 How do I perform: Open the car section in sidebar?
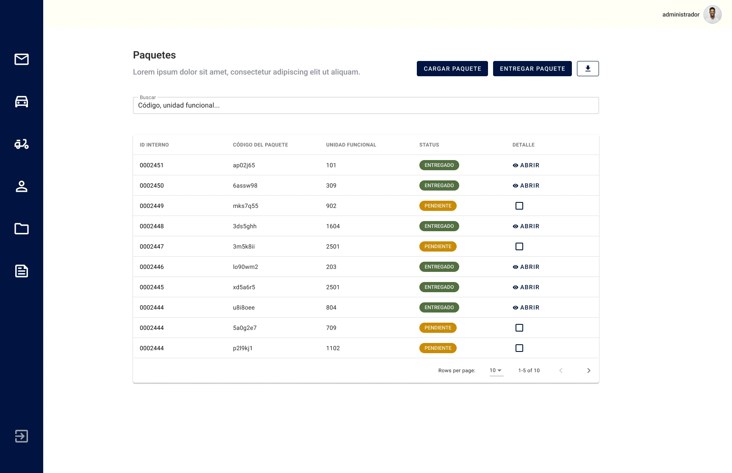22,102
